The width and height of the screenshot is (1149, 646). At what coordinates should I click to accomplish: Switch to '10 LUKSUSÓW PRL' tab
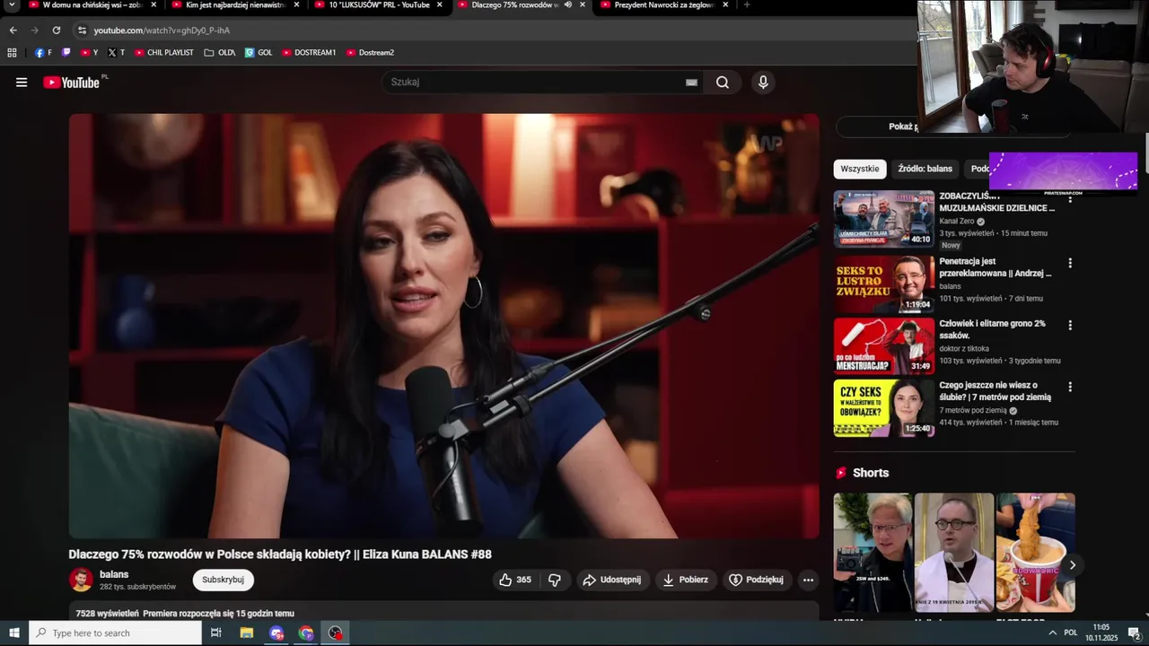point(377,4)
